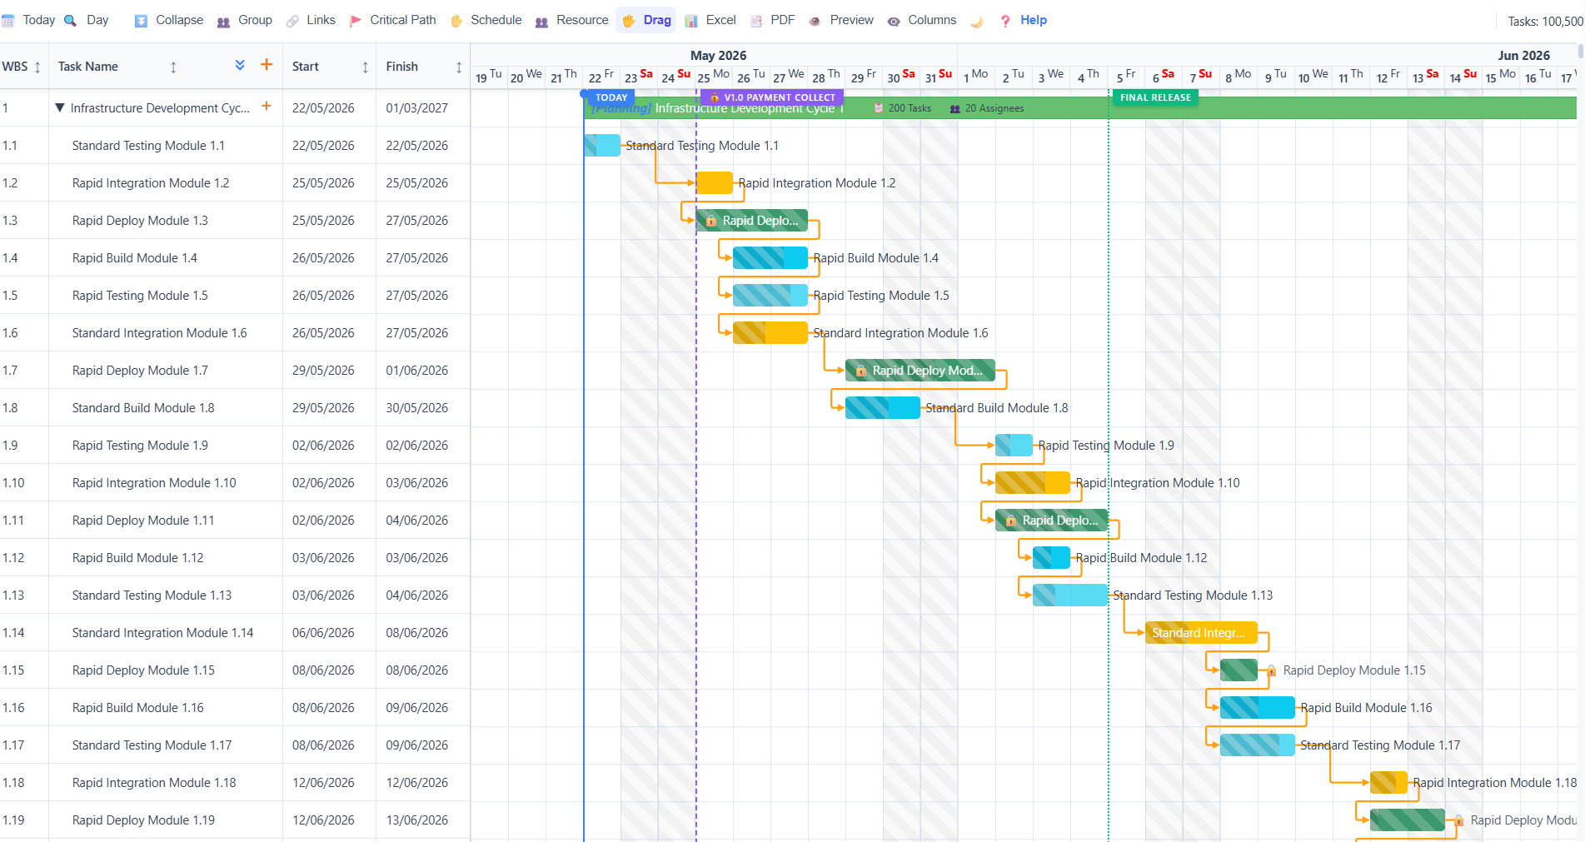Toggle dark mode moon icon

tap(977, 22)
